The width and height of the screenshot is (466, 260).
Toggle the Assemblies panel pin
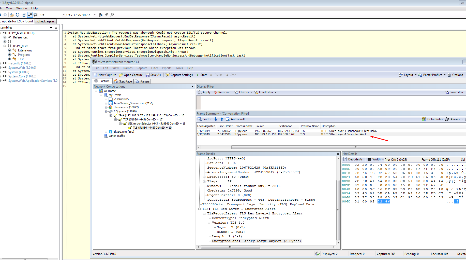[56, 28]
